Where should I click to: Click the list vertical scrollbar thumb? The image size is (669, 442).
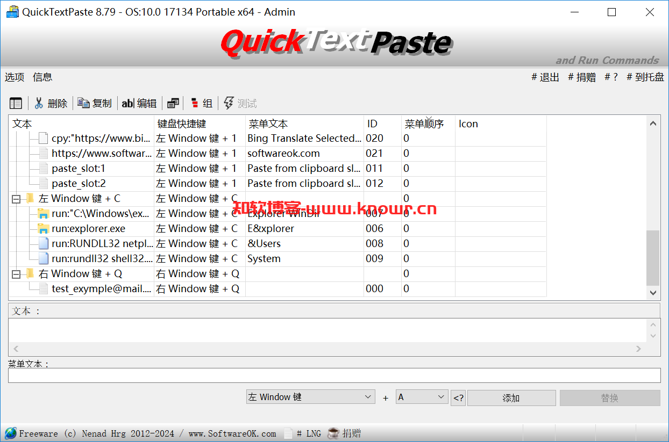[653, 258]
